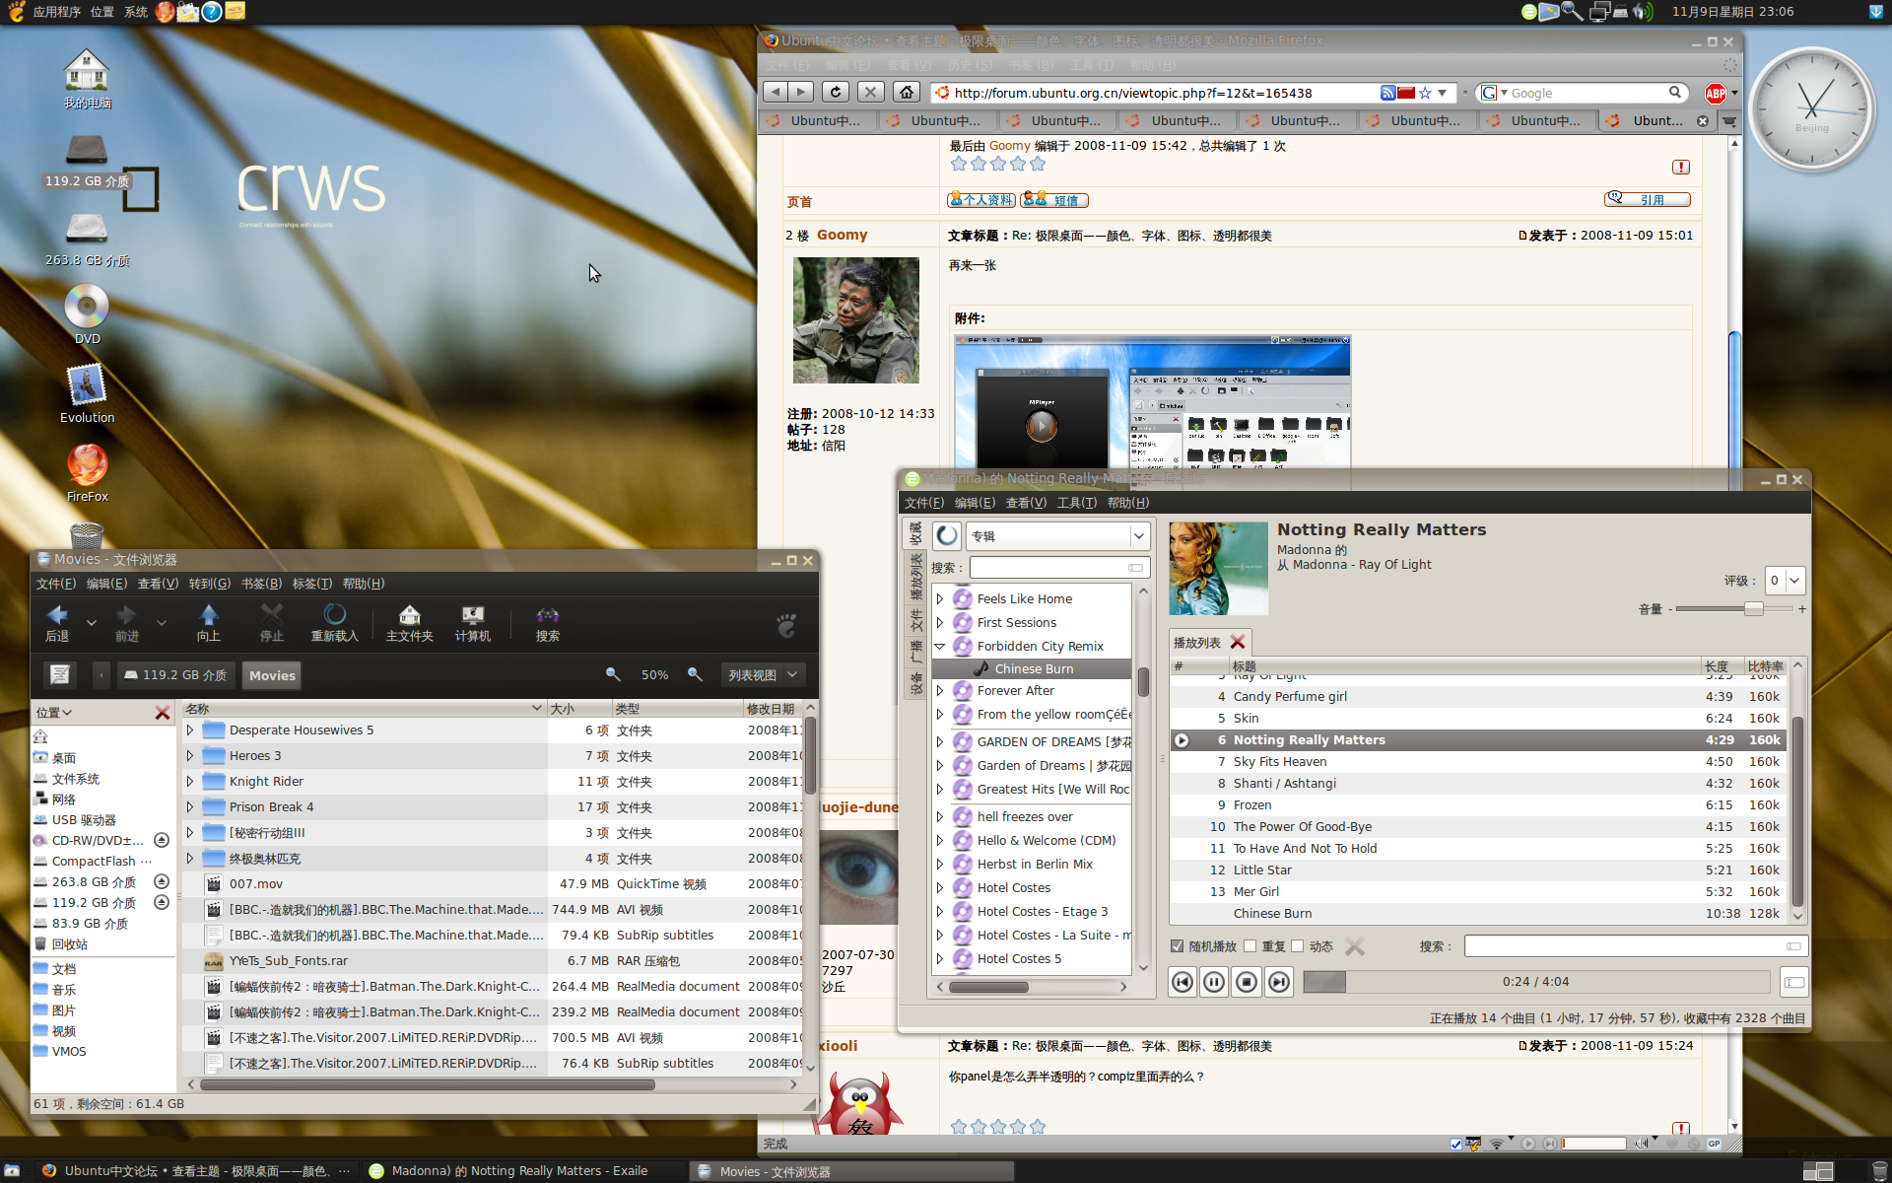Seek in the Exaile playback progress bar
Image resolution: width=1892 pixels, height=1183 pixels.
coord(1536,981)
